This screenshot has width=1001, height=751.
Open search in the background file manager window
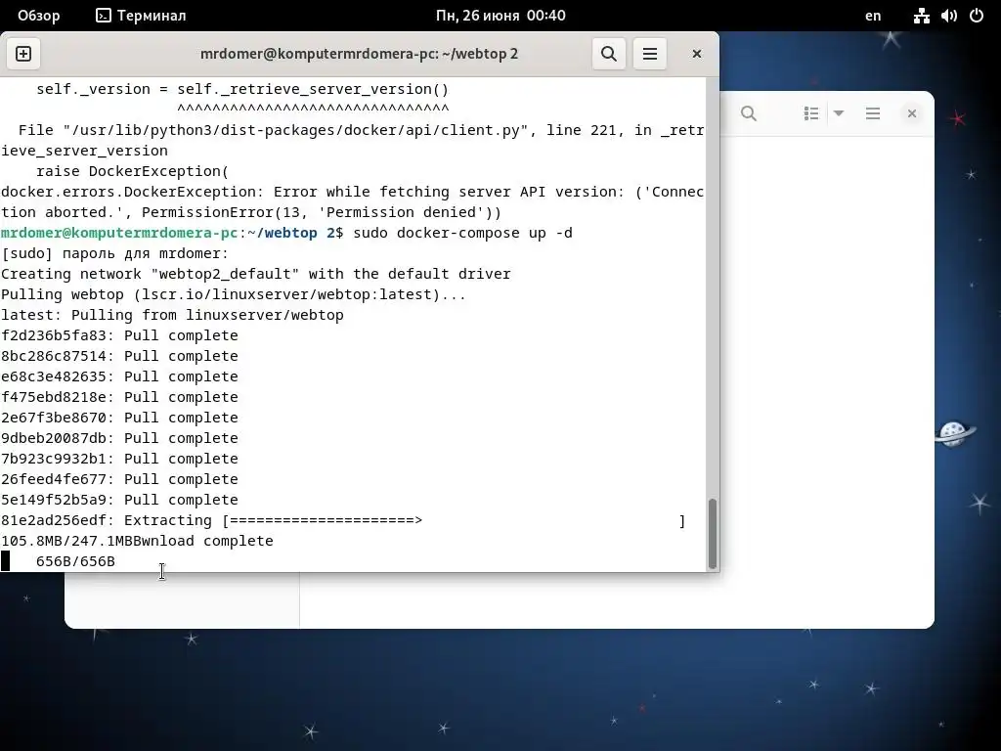[749, 113]
